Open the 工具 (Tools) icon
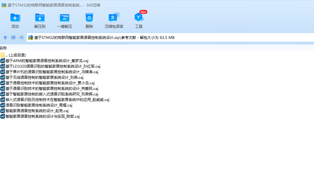The image size is (314, 185). point(138,17)
